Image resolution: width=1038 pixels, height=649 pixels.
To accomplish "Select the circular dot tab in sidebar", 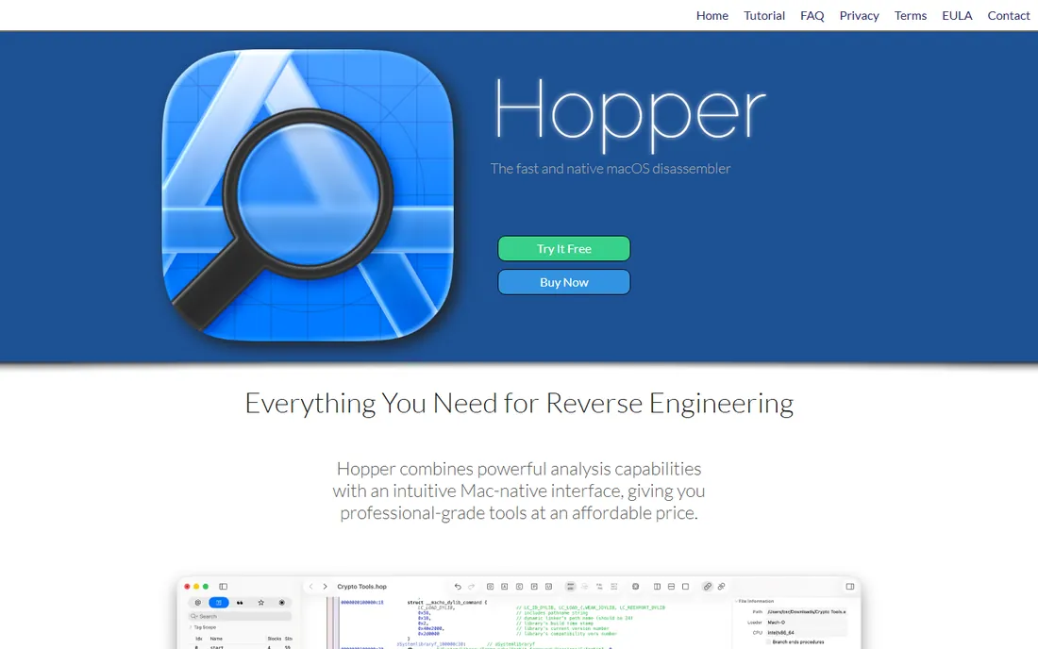I will [x=281, y=603].
